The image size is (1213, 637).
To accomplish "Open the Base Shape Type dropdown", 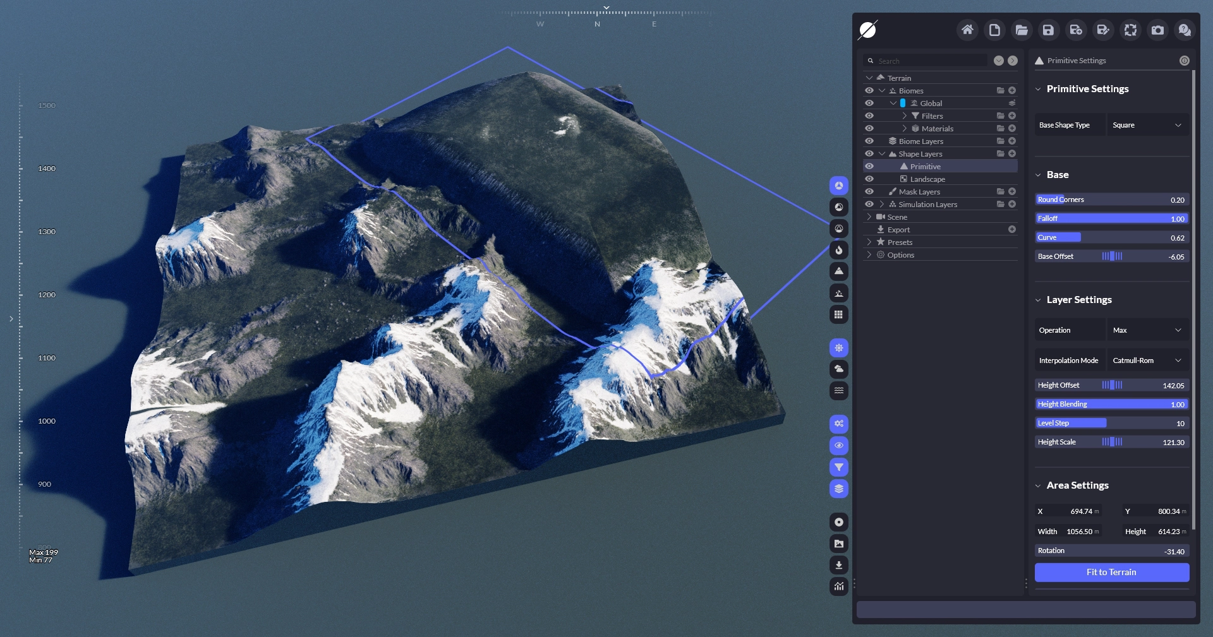I will click(1147, 125).
